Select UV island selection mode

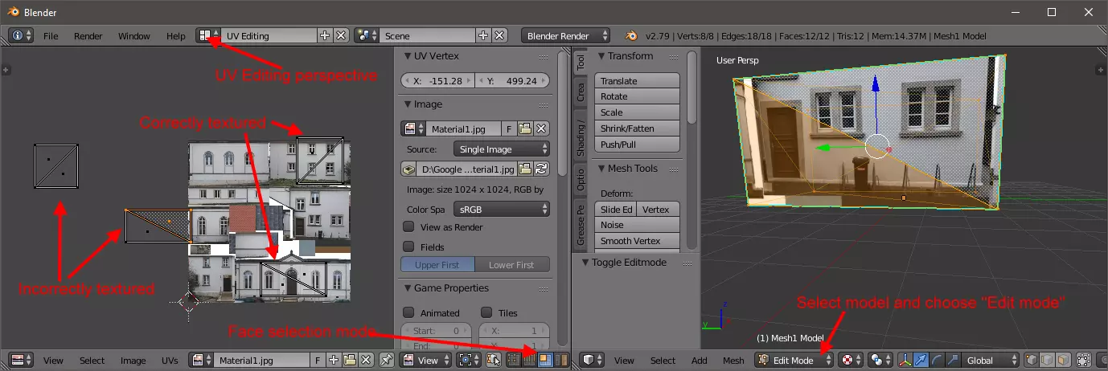point(561,361)
